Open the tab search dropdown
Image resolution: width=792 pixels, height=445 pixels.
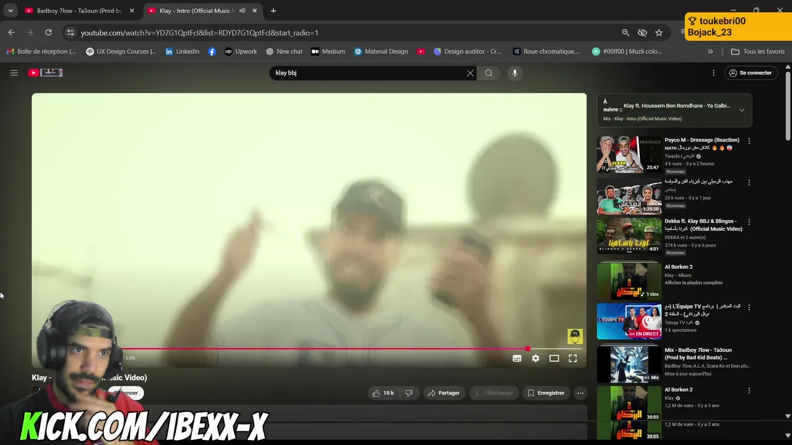[11, 11]
